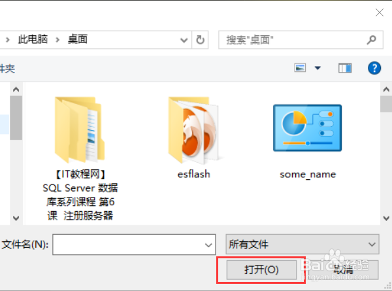Click the search magnifier icon
The width and height of the screenshot is (392, 291).
pyautogui.click(x=372, y=40)
